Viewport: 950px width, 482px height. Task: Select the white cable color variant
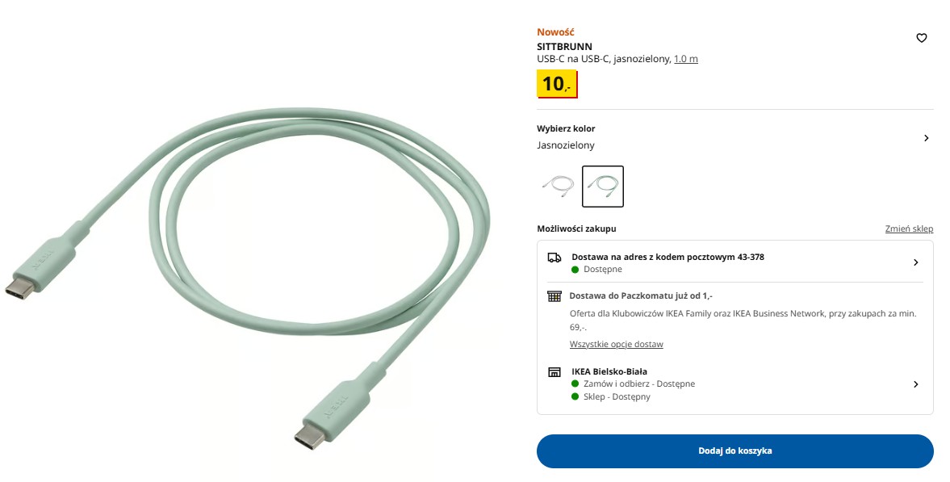pos(558,187)
